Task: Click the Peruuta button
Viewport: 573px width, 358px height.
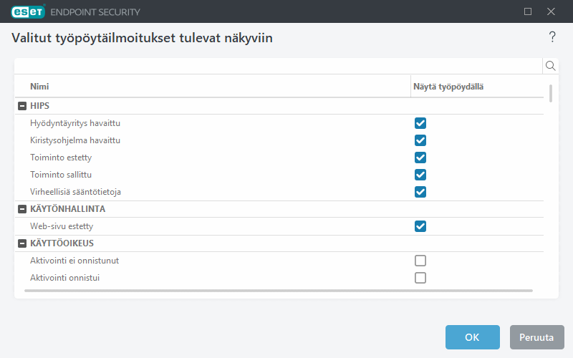Action: (536, 337)
